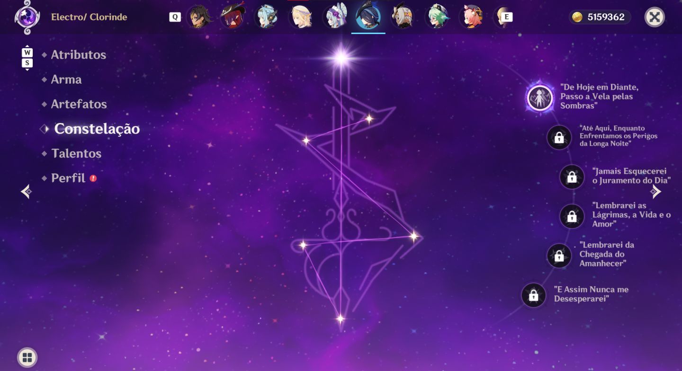Open locked constellation "Lembrarei as Lágrimas"
This screenshot has width=682, height=371.
(572, 216)
